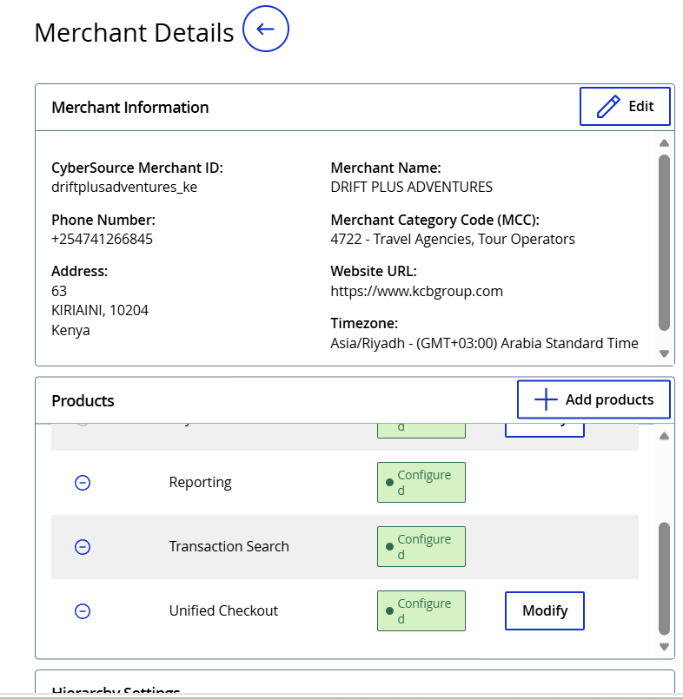Click the Products list scrollbar thumb
The image size is (683, 699).
[x=664, y=578]
